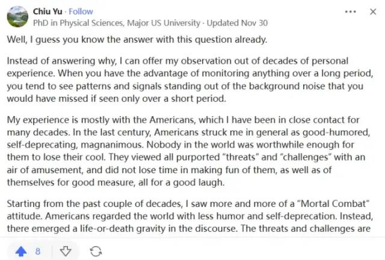385x260 pixels.
Task: Upvote the answer by Chiu Yu
Action: pos(20,250)
